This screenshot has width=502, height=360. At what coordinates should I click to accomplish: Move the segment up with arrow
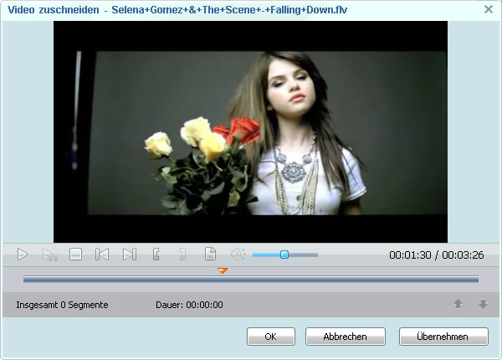click(458, 305)
